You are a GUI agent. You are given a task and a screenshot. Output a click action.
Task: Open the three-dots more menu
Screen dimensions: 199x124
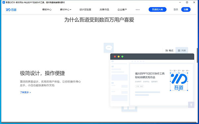click(x=138, y=10)
